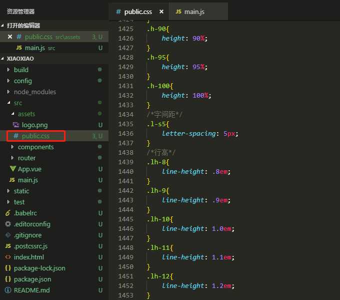The height and width of the screenshot is (300, 340).
Task: Click line number 1425 in the gutter
Action: pyautogui.click(x=126, y=29)
